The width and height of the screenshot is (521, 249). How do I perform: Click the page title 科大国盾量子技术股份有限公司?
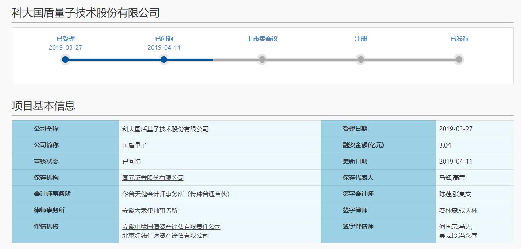(x=86, y=13)
